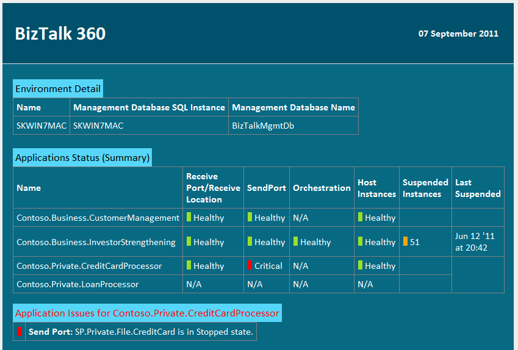
Task: Click green SendPort status icon for CustomerManagement
Action: point(250,217)
